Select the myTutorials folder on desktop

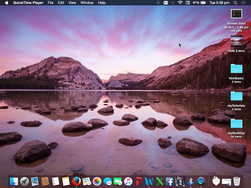pos(236,96)
